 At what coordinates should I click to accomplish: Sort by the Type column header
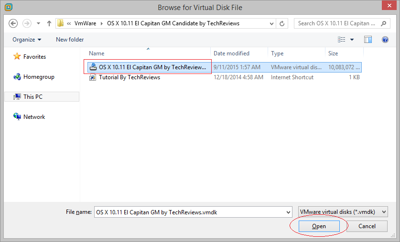[277, 53]
